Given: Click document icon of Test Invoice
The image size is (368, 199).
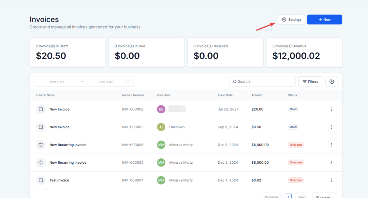Looking at the screenshot, I should pyautogui.click(x=41, y=180).
